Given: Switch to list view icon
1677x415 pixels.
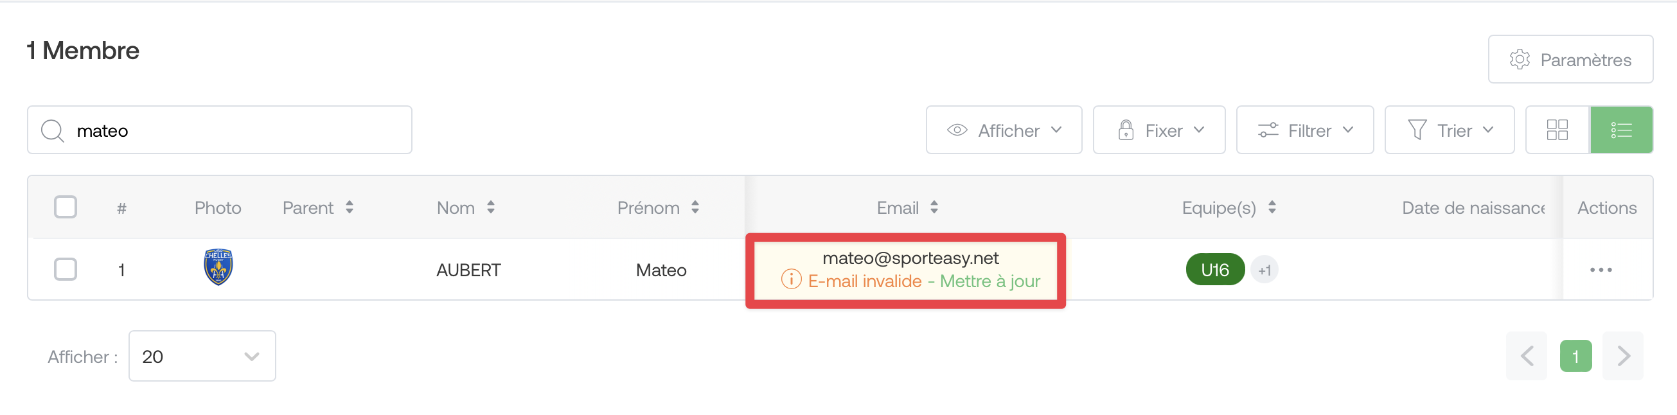Looking at the screenshot, I should click(1621, 130).
